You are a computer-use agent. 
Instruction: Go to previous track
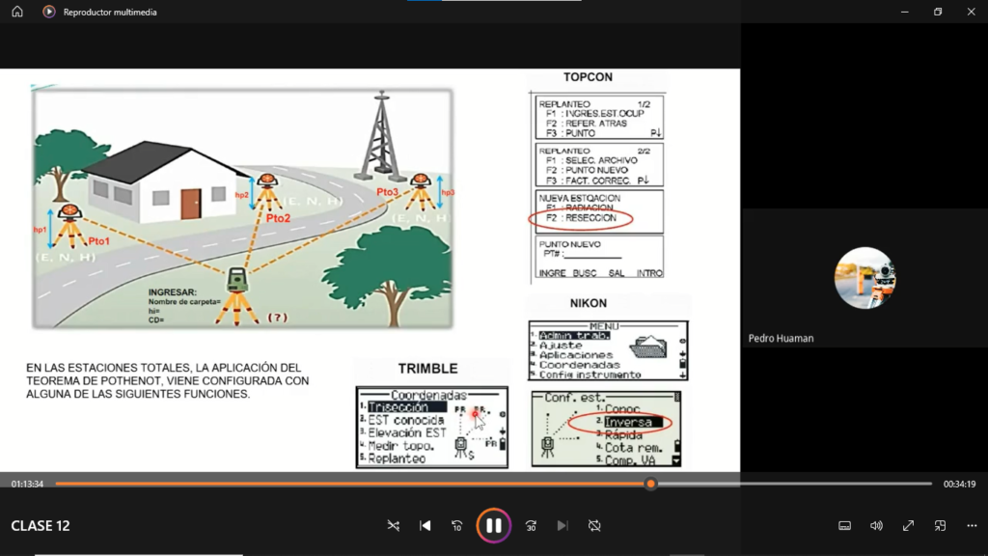click(x=425, y=525)
